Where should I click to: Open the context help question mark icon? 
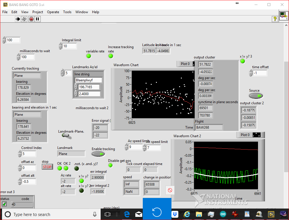[x=275, y=19]
